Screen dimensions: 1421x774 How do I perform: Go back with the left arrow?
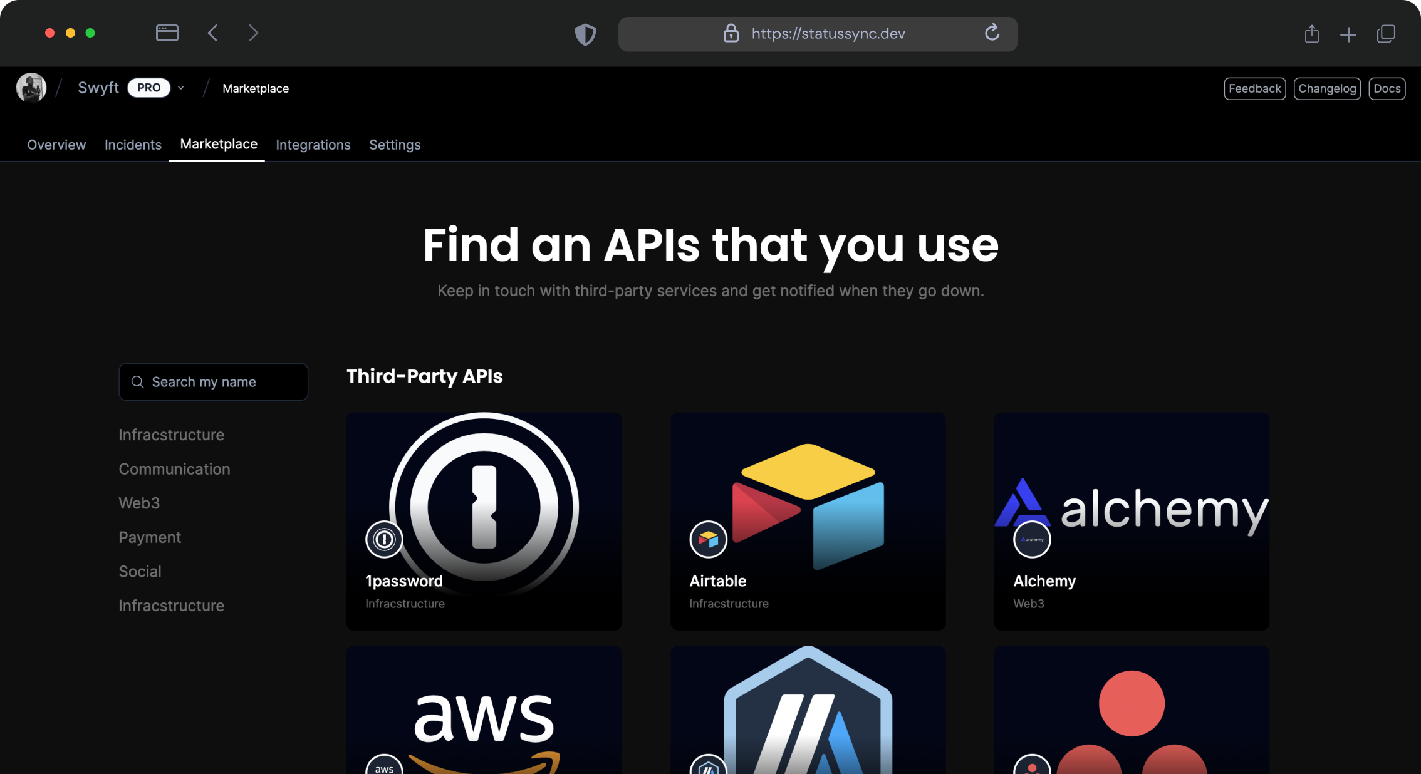213,33
